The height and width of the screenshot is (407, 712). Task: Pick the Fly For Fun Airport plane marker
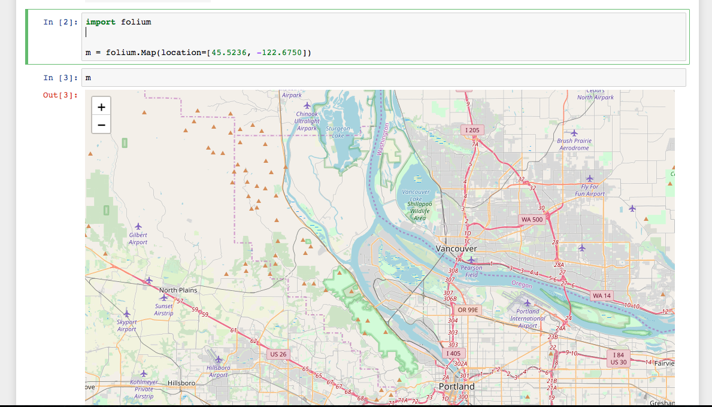click(589, 179)
